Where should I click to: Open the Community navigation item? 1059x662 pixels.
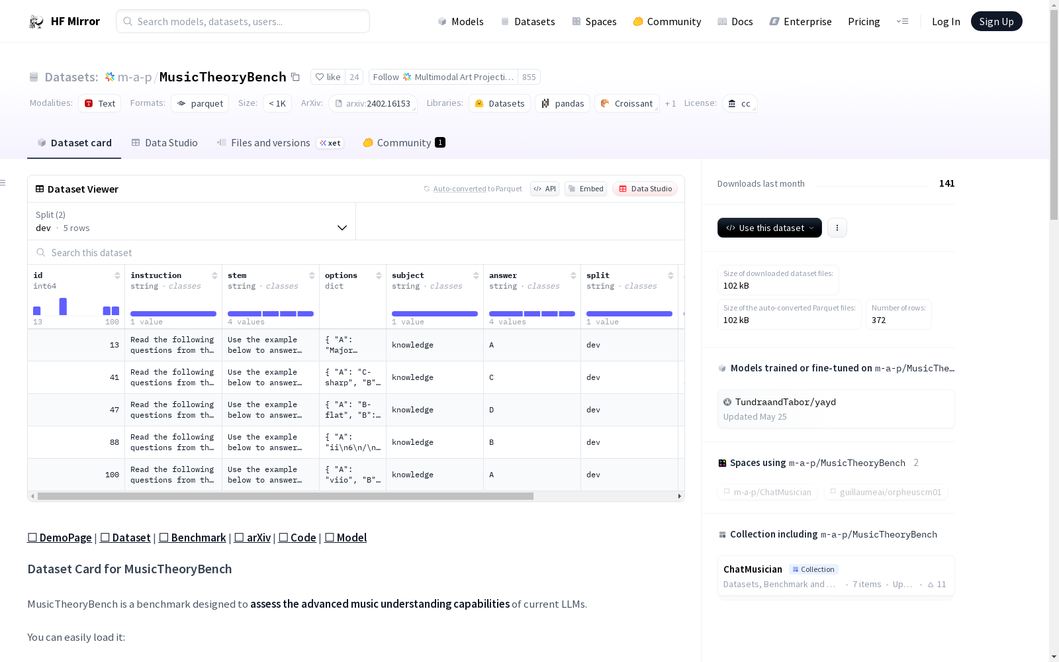pos(667,22)
